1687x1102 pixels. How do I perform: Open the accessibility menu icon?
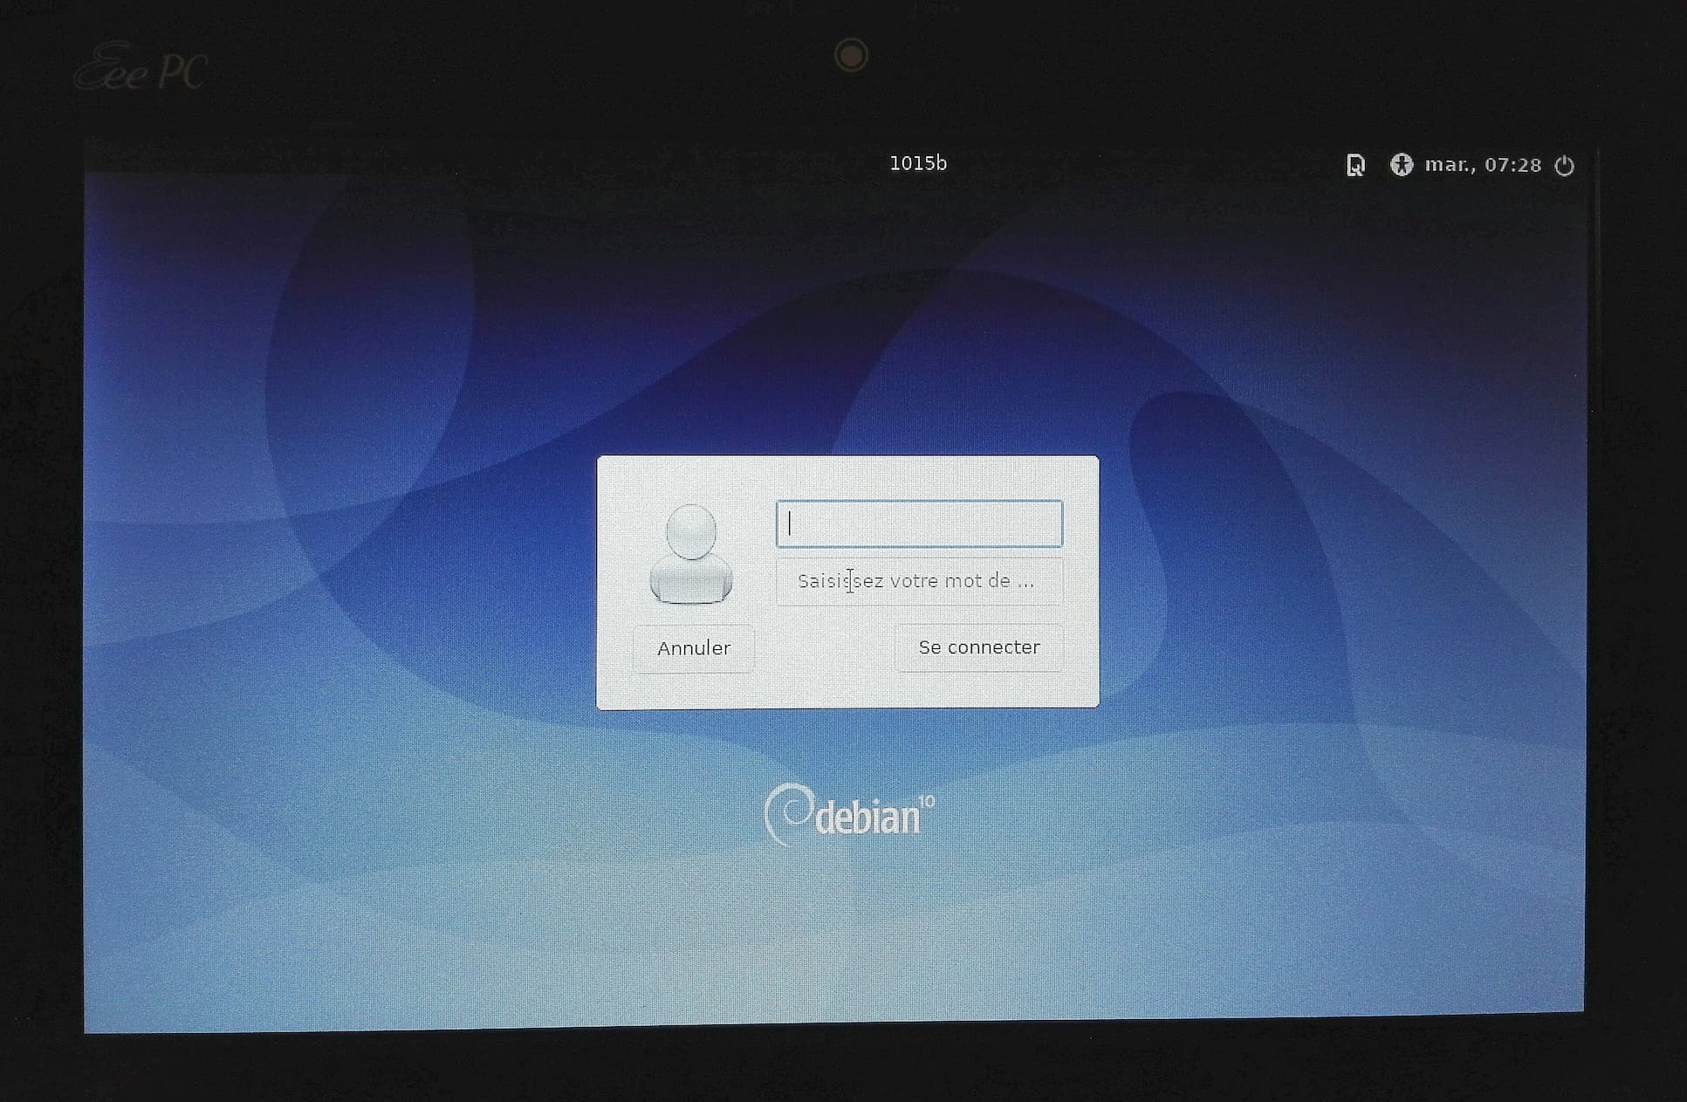[1402, 164]
